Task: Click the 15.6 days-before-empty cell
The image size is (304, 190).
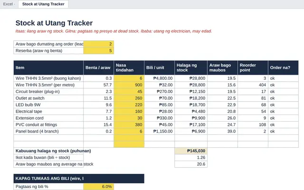Action: (x=222, y=85)
